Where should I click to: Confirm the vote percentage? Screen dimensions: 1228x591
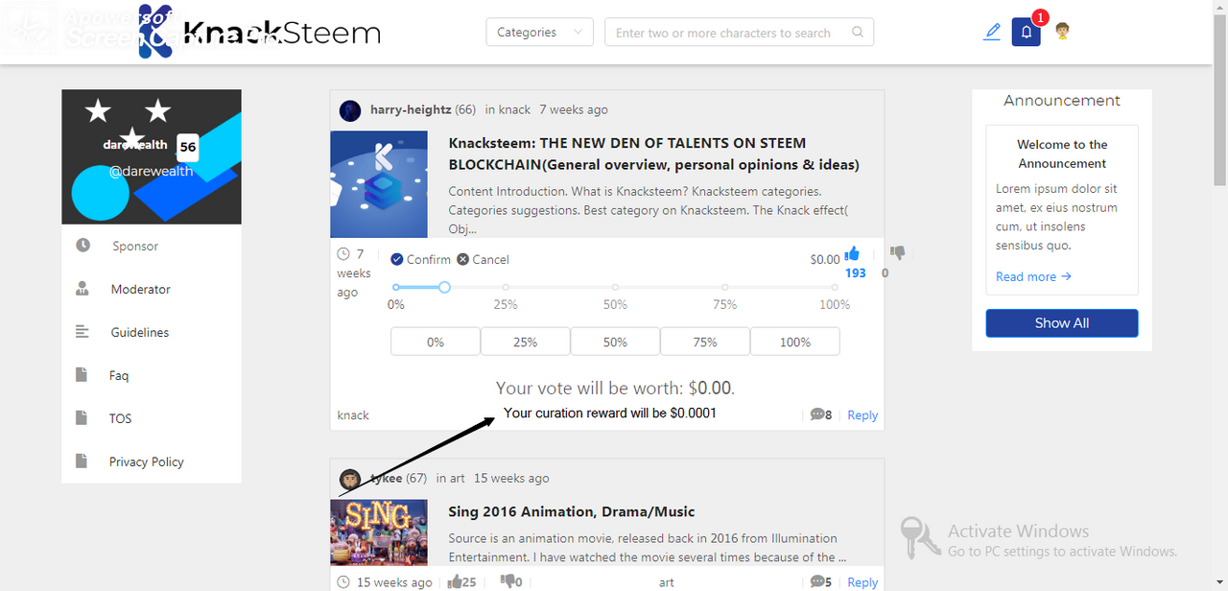coord(420,259)
